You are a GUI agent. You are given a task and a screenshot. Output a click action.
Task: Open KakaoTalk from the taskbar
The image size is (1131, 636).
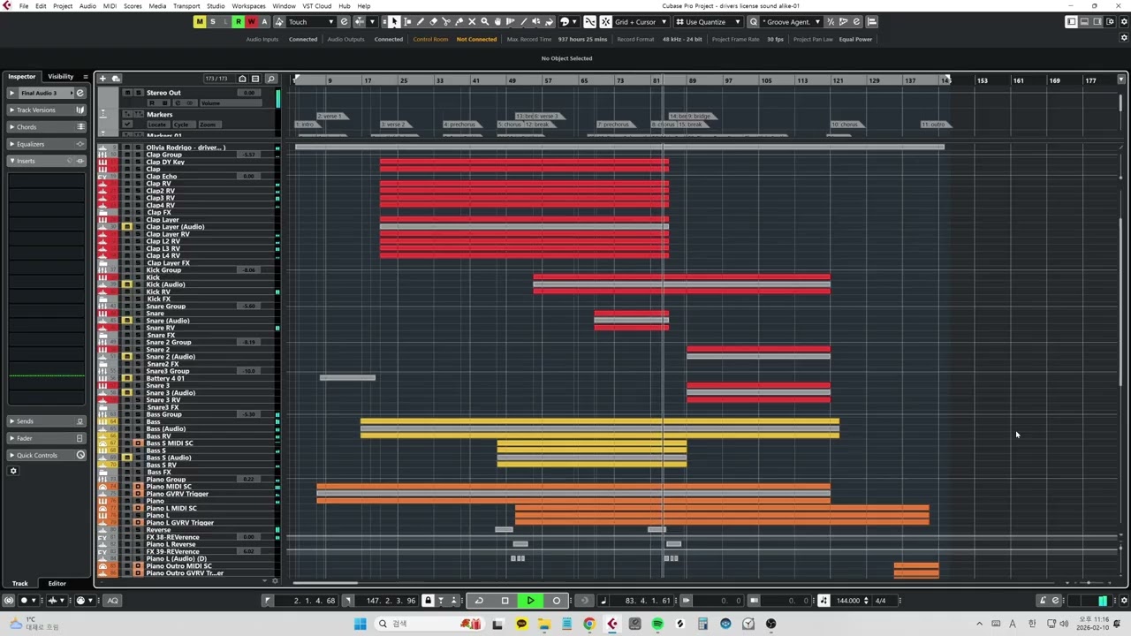pyautogui.click(x=521, y=625)
